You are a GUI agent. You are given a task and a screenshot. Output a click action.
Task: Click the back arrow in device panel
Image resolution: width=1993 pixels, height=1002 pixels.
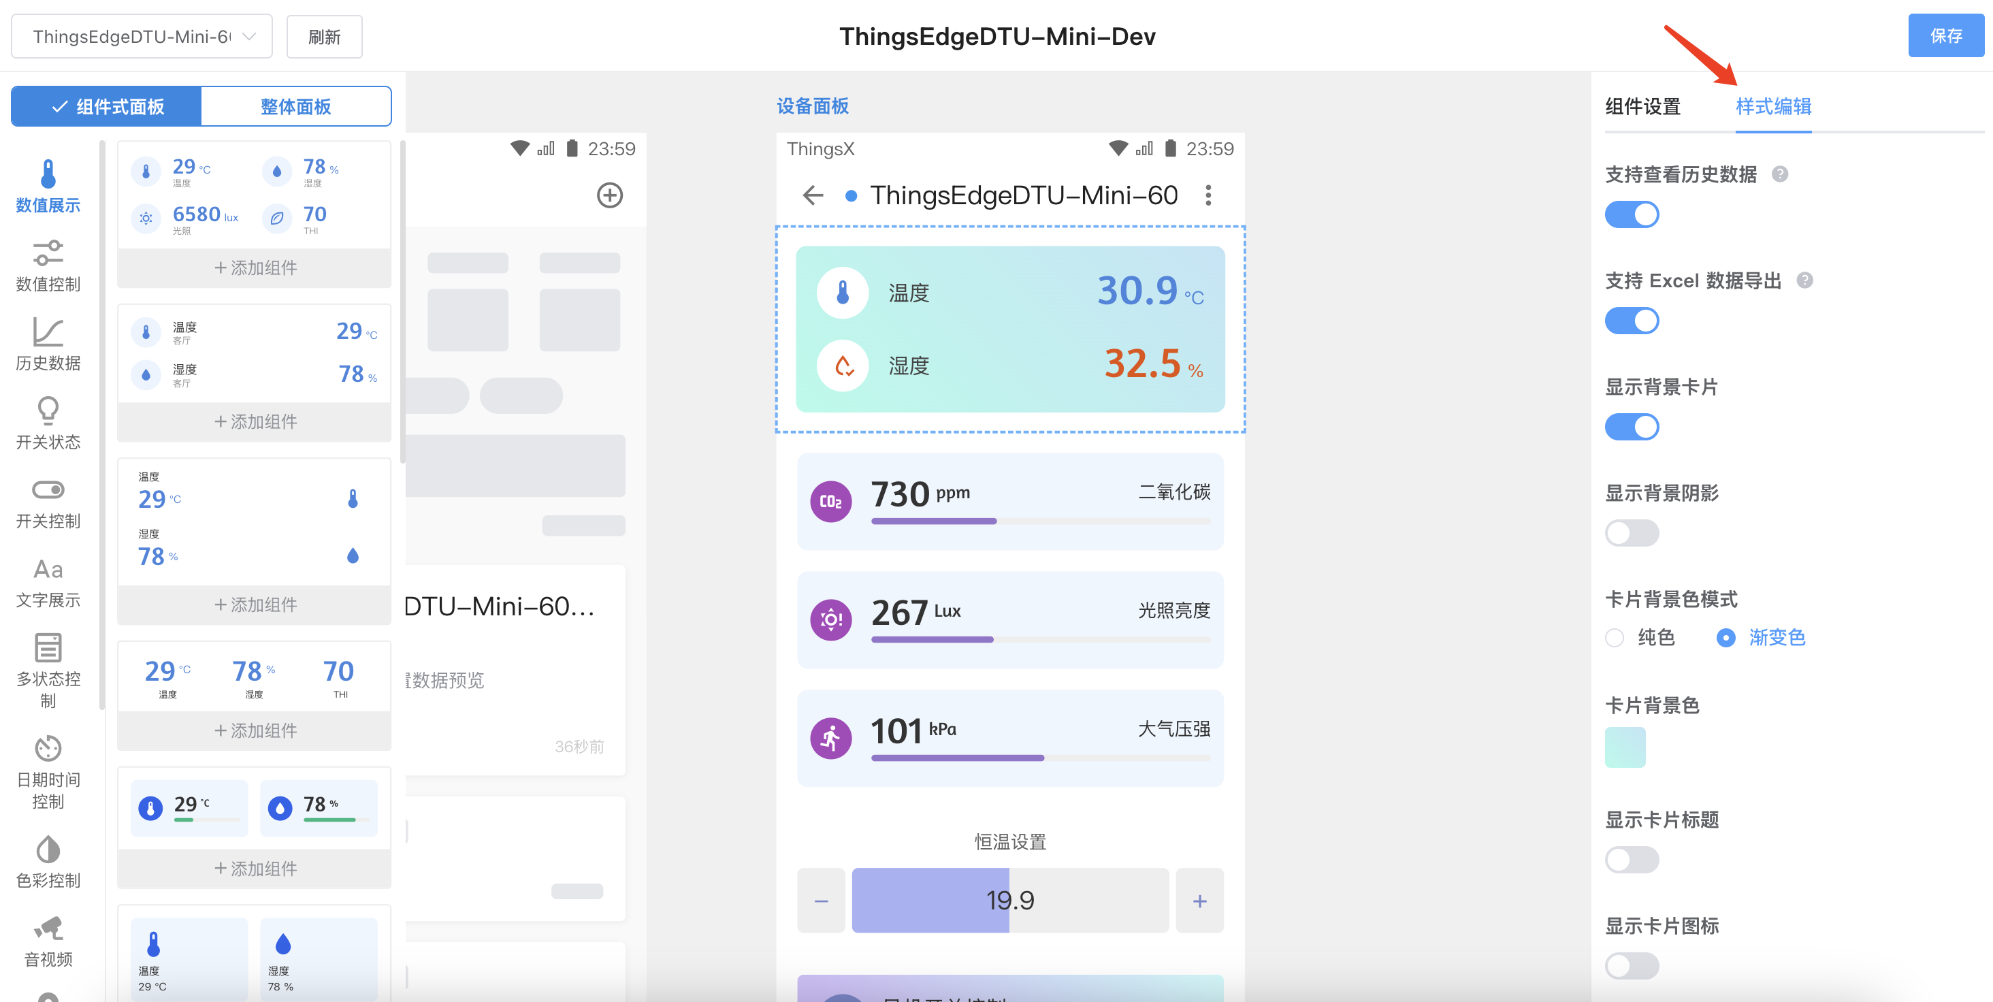point(812,195)
